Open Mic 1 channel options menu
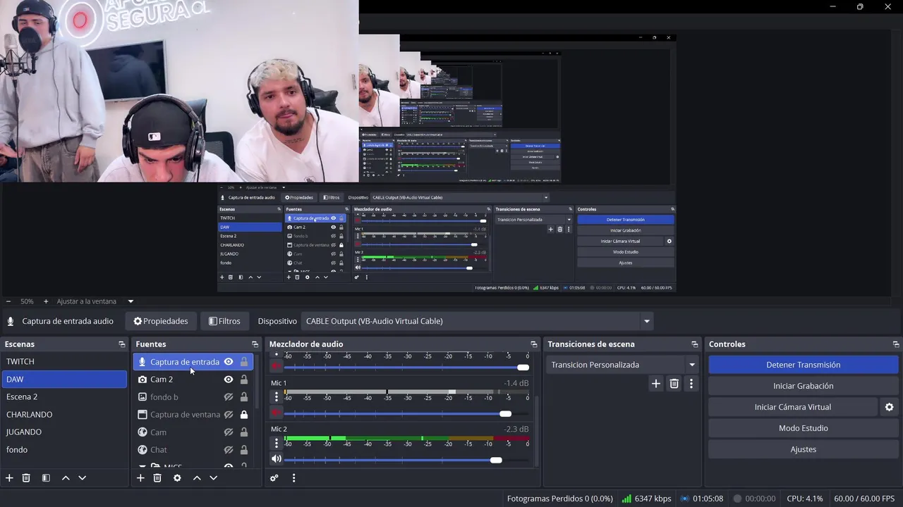 (x=277, y=397)
